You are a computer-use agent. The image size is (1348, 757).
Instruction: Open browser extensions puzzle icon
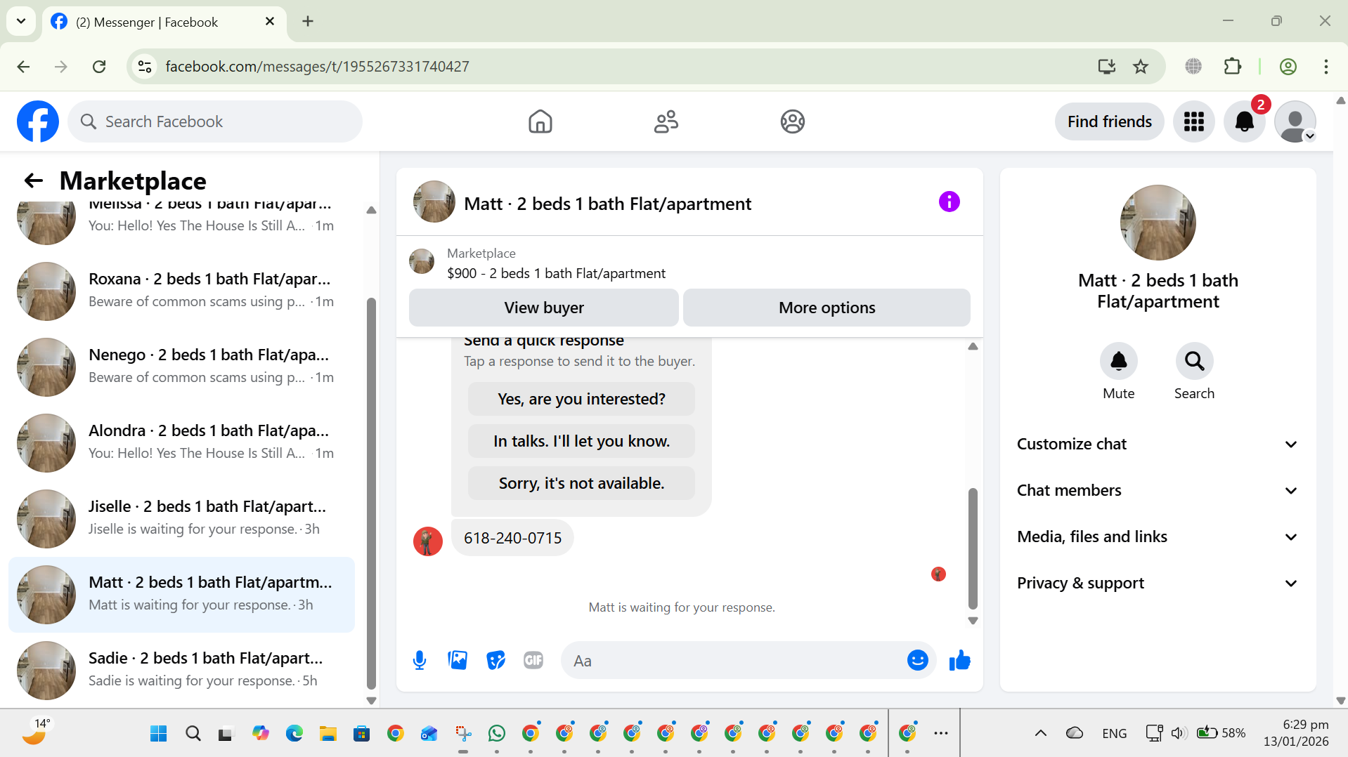click(x=1232, y=66)
